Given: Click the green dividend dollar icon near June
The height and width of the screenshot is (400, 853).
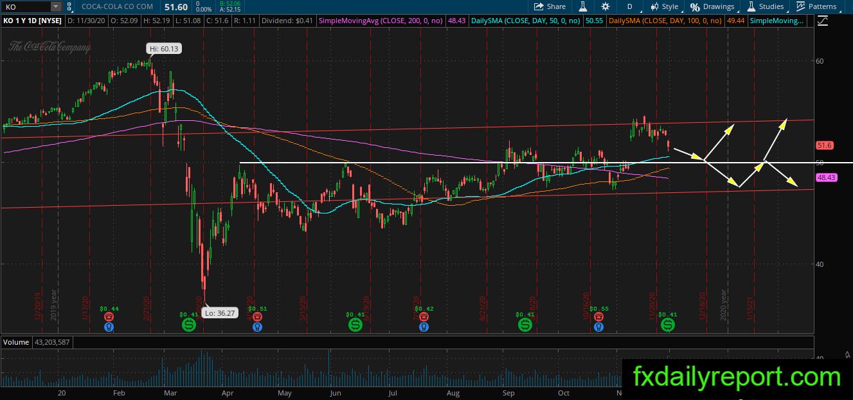Looking at the screenshot, I should coord(355,325).
